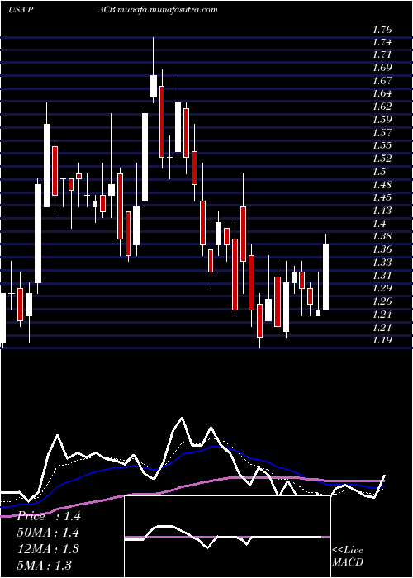Click the 1.52 price axis label

(x=382, y=159)
